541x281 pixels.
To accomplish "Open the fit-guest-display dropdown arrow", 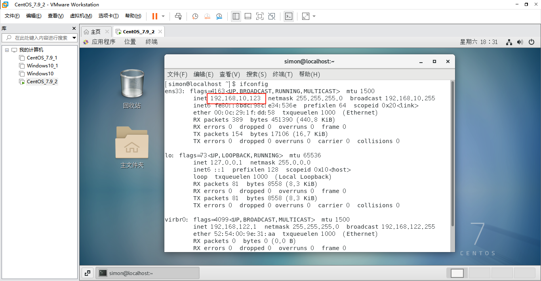I will click(x=313, y=16).
